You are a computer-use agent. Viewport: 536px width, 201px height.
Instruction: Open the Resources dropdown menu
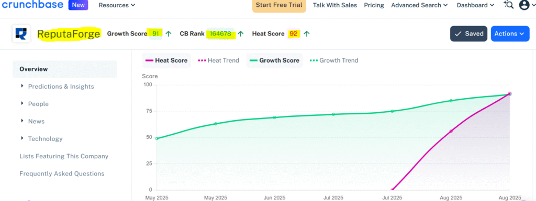(117, 5)
